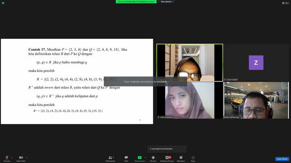Select Safira Azzahra's video tile
Viewport: 291px width, 163px height.
[190, 101]
